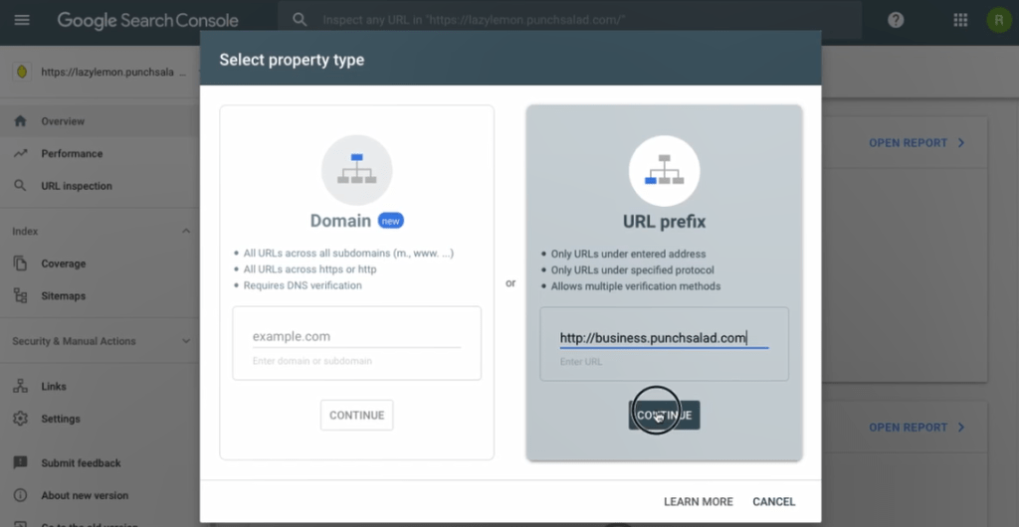
Task: Collapse the Index section
Action: [186, 231]
